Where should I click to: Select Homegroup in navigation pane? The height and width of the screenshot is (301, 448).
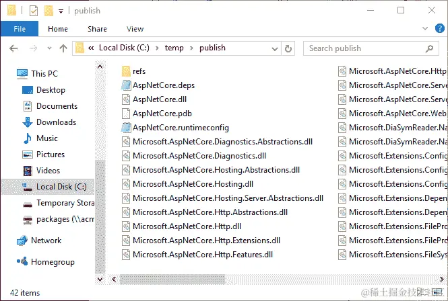point(46,261)
